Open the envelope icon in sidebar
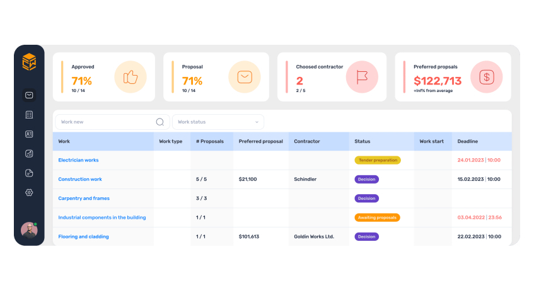Screen dimensions: 534x290 pos(29,95)
